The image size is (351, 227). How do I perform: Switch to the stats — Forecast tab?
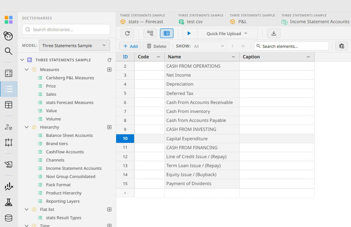click(145, 19)
